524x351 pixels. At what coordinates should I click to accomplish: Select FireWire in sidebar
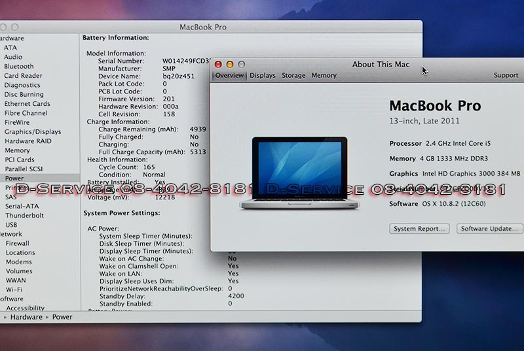[17, 122]
